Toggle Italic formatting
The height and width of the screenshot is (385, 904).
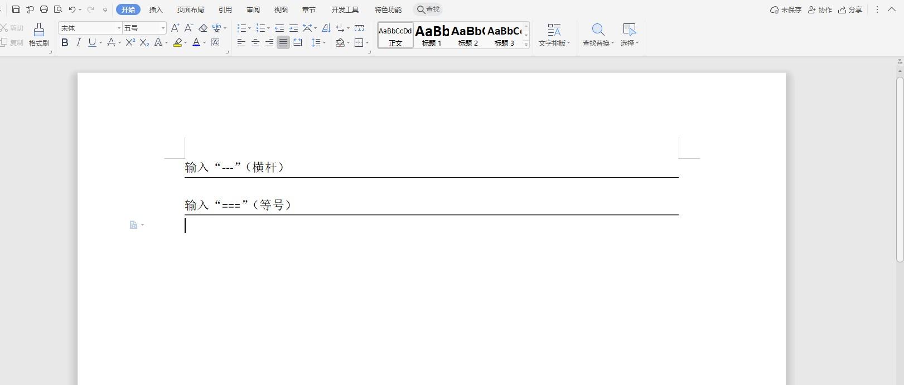point(78,42)
